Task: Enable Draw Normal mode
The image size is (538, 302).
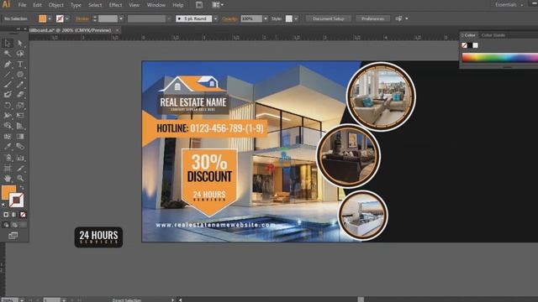Action: click(6, 225)
